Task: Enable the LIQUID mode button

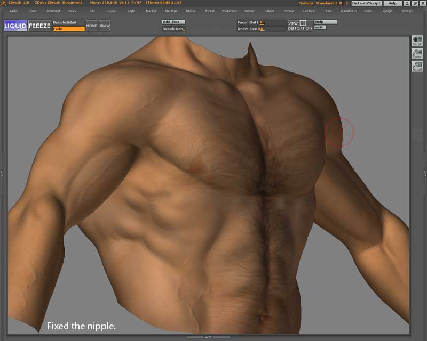Action: click(15, 26)
